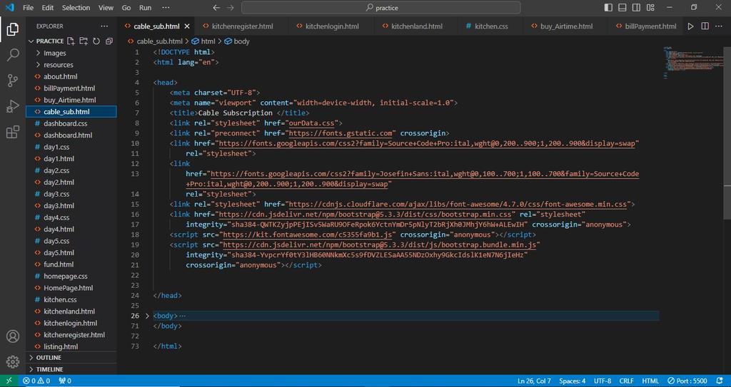Expand the Images folder
The width and height of the screenshot is (731, 387).
tap(71, 53)
